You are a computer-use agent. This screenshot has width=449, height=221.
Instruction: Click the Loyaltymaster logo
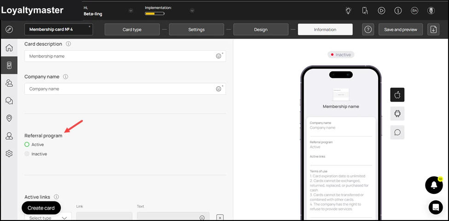[x=32, y=10]
